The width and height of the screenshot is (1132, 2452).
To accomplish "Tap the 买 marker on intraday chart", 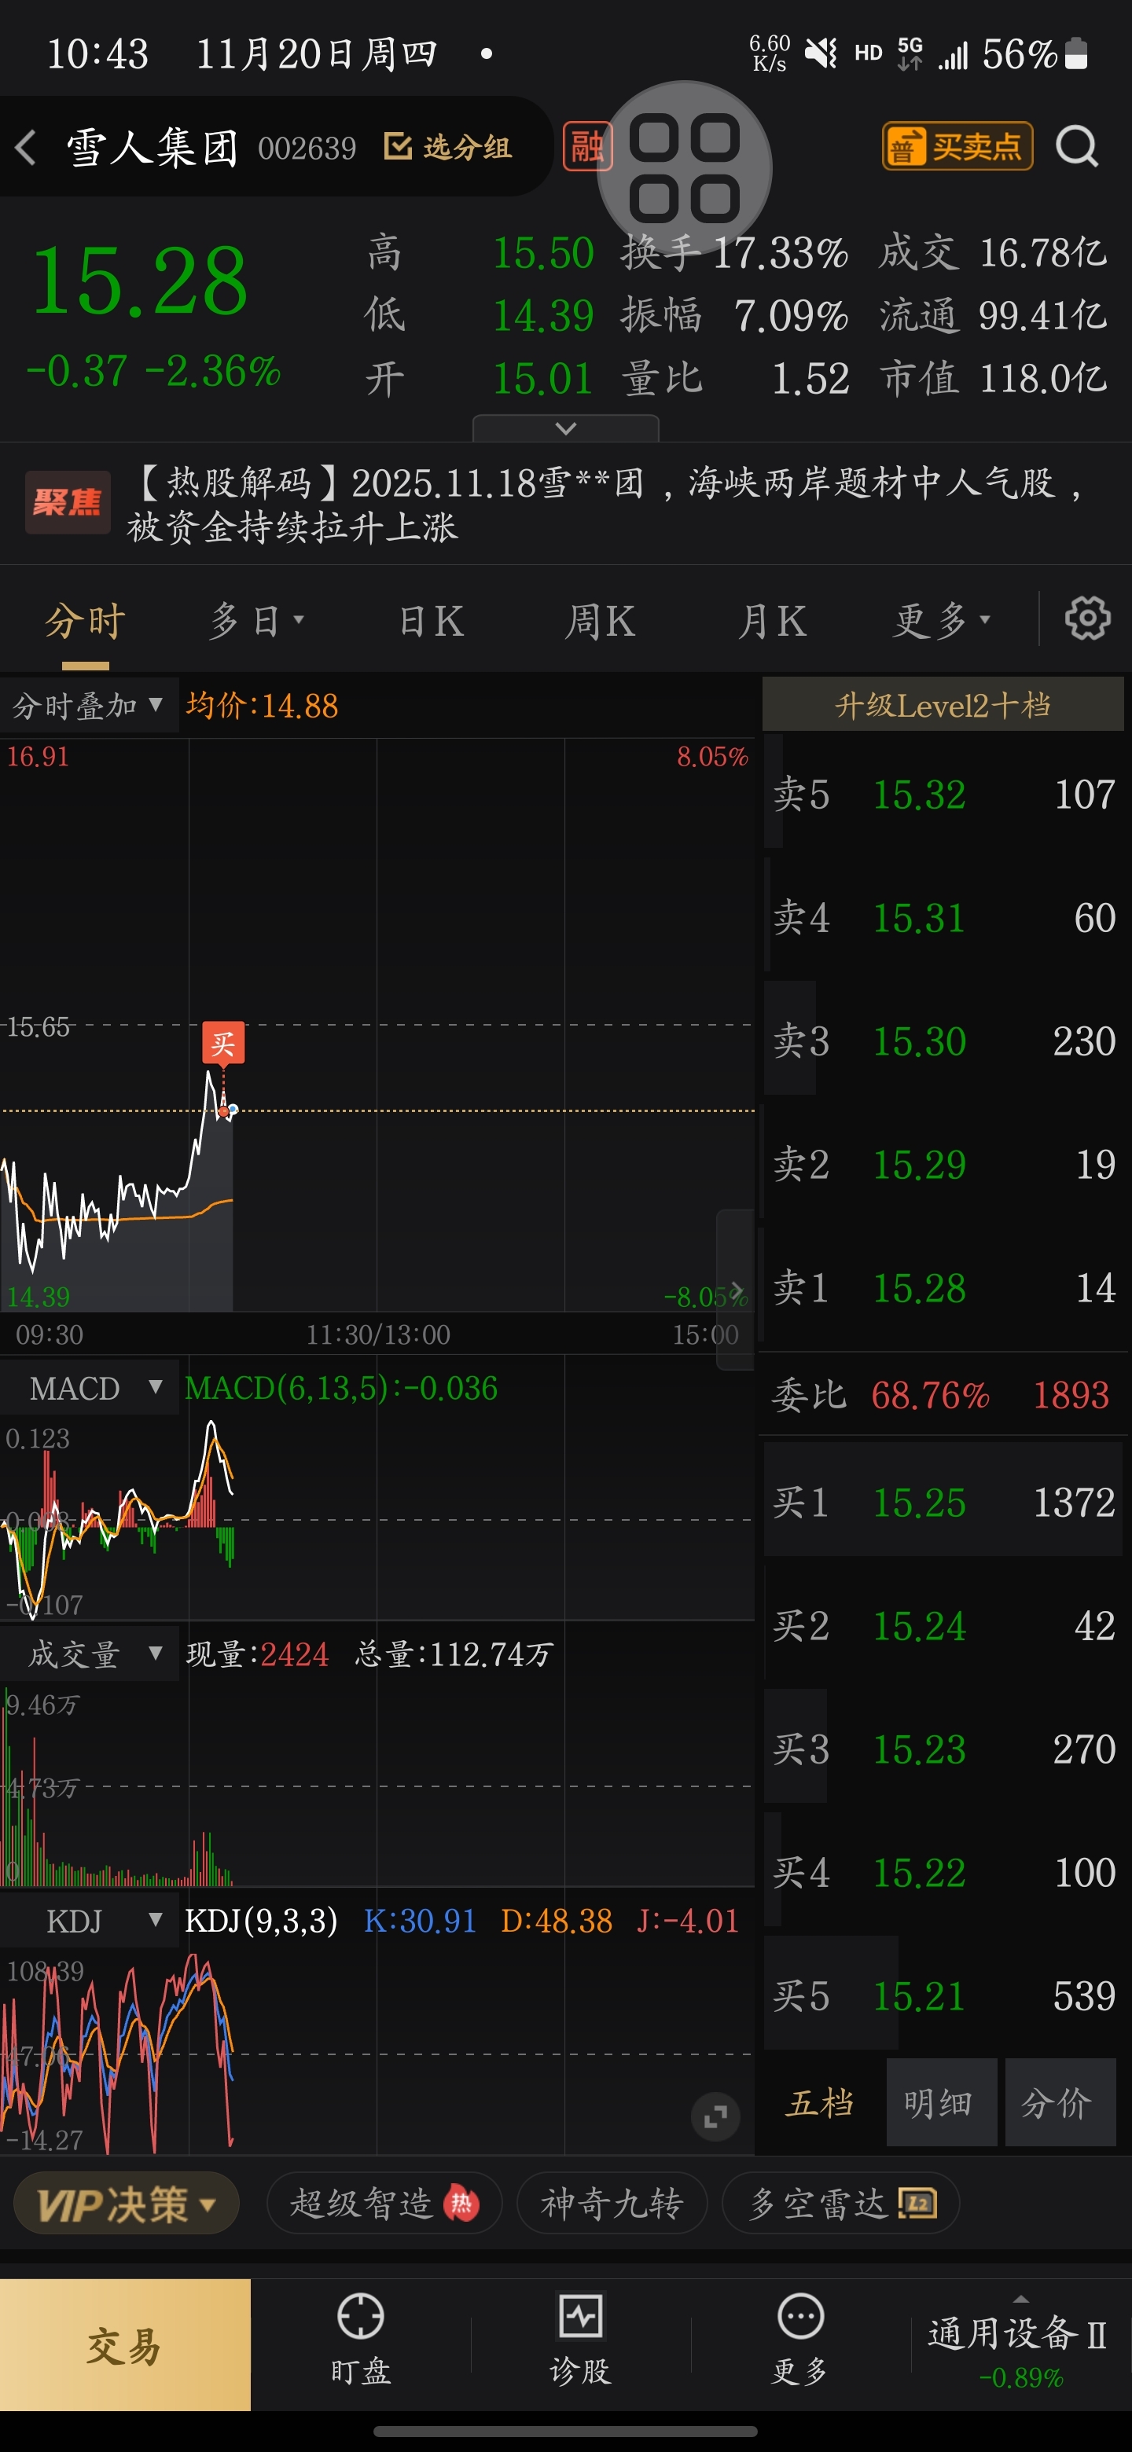I will (x=222, y=1043).
